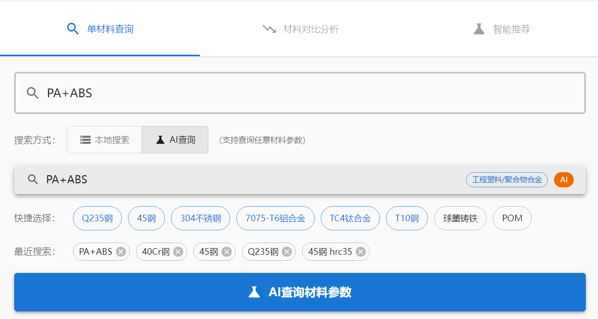Click the 工程塑料/聚合物合金 category tag
The height and width of the screenshot is (319, 598).
(507, 180)
